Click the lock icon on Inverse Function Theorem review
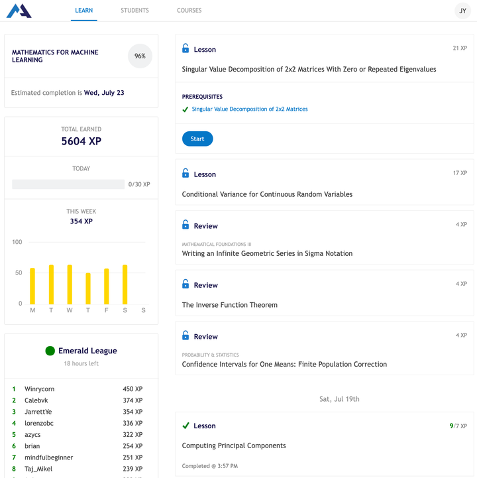The image size is (477, 478). click(186, 284)
